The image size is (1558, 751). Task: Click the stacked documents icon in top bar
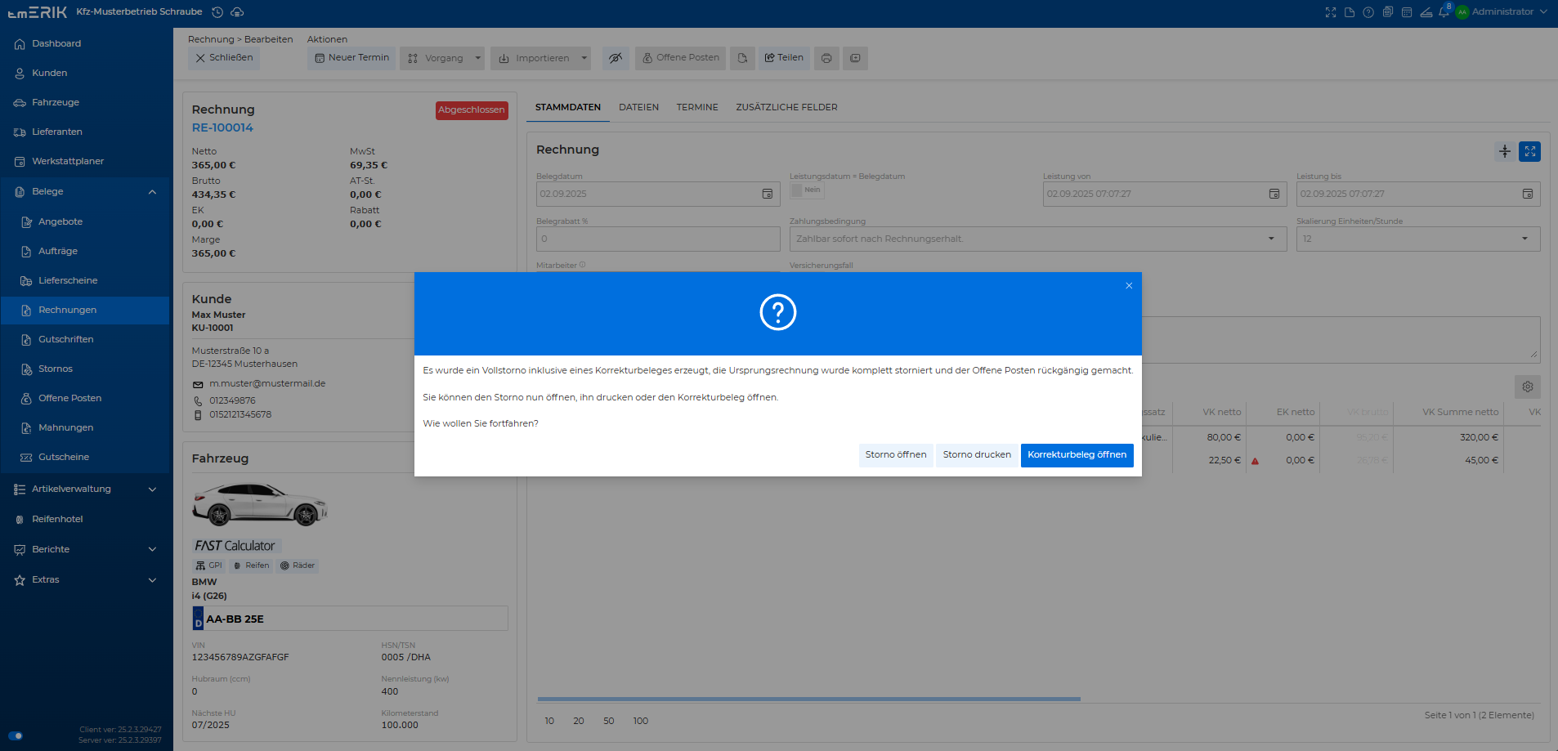tap(1388, 12)
